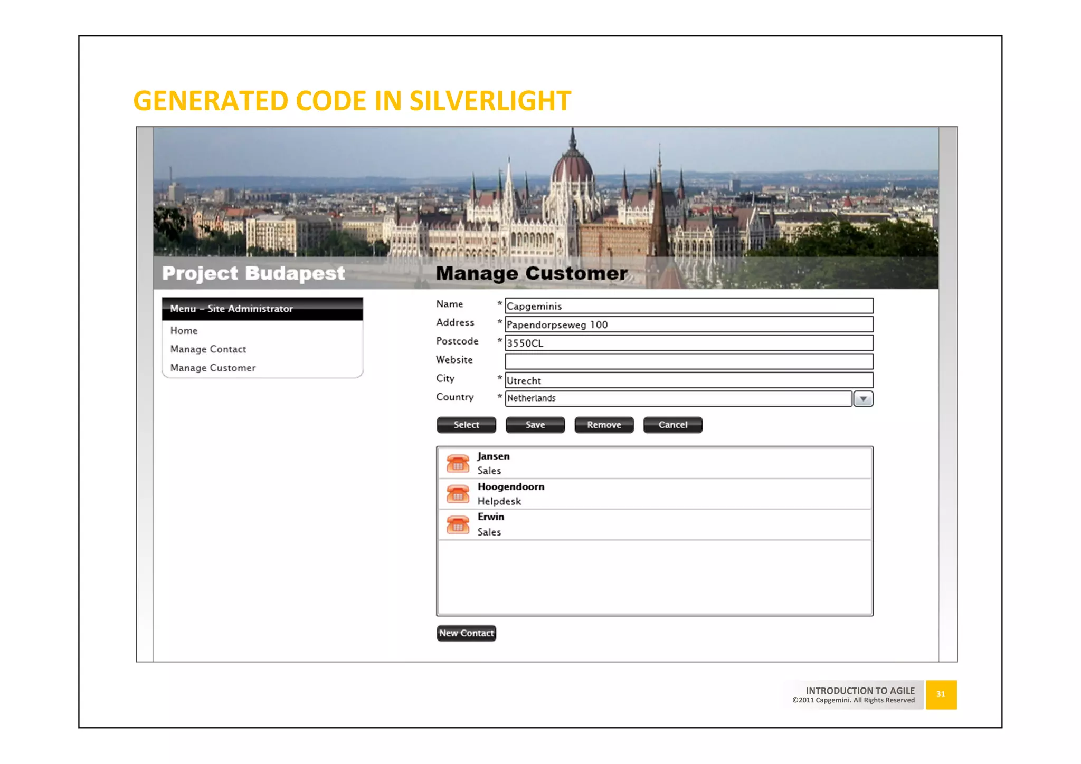Click the Country field showing Netherlands
This screenshot has width=1081, height=764.
(678, 398)
